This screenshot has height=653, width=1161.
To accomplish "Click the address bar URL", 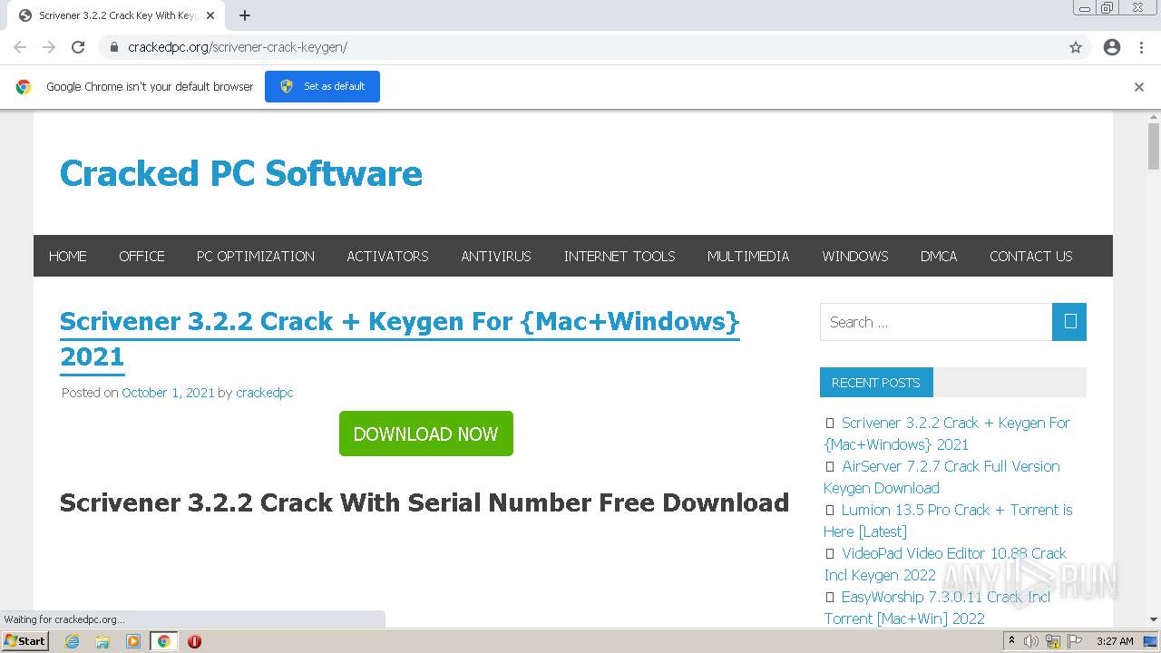I will (238, 47).
